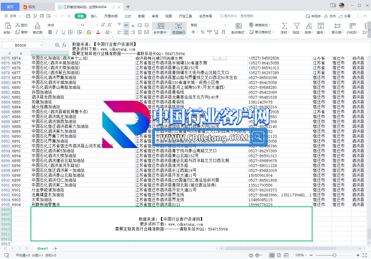
Task: Open the name box dropdown for B6906
Action: [41, 45]
